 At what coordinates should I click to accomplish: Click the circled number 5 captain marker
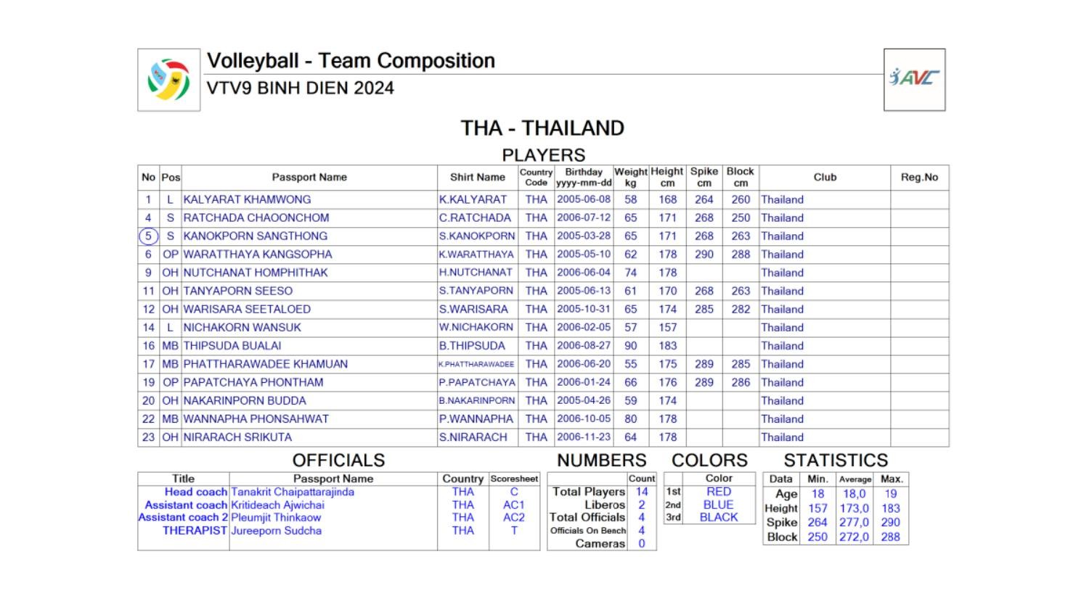pos(148,236)
